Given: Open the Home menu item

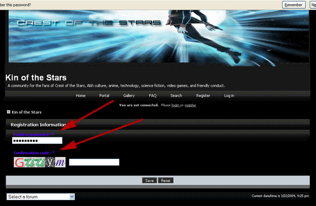Looking at the screenshot, I should 81,96.
